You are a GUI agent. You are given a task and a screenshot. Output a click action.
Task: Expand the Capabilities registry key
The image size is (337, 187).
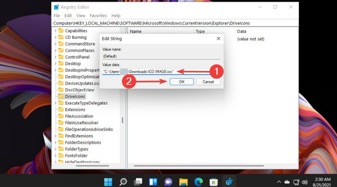coord(55,31)
